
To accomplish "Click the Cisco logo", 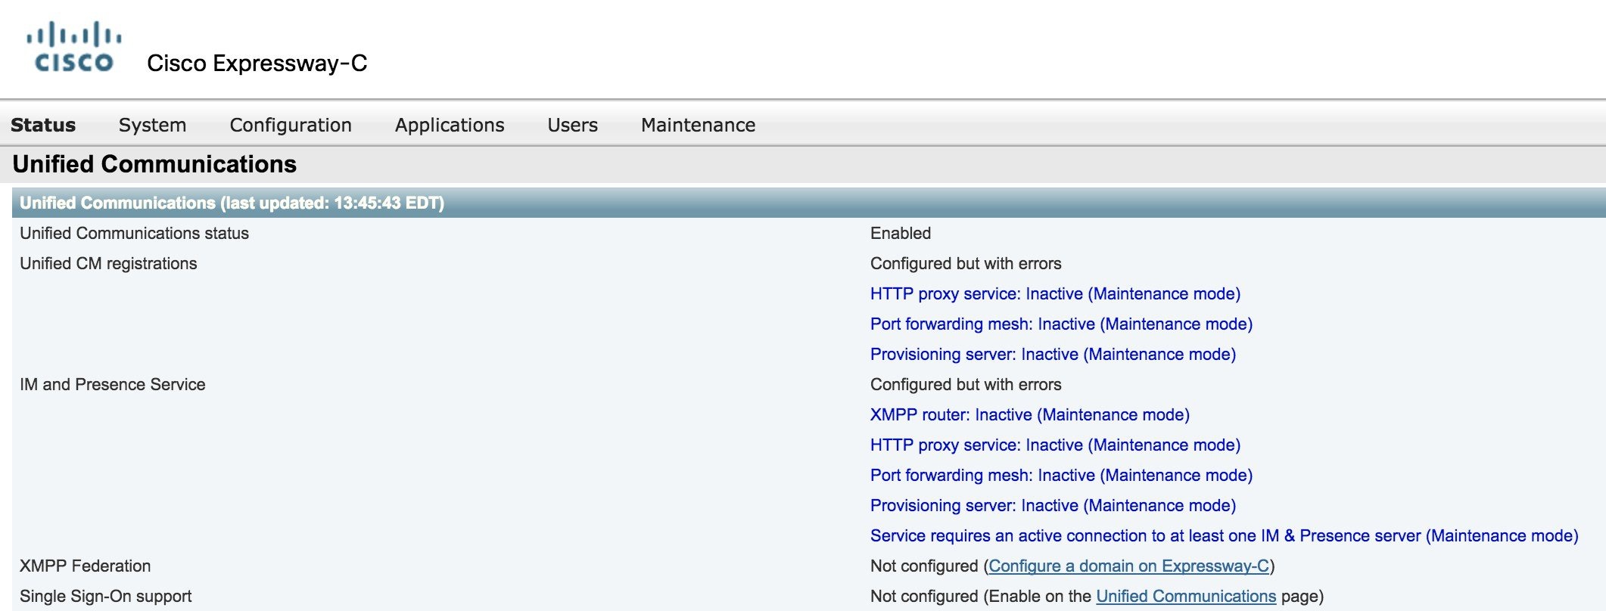I will 74,48.
